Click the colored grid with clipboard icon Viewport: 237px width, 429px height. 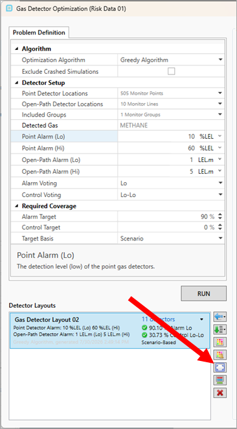pos(220,355)
